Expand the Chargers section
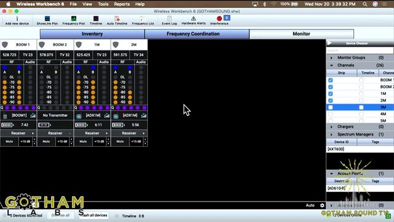This screenshot has height=222, width=394. point(331,127)
